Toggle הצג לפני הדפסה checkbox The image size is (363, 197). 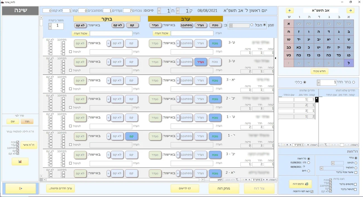[312, 191]
